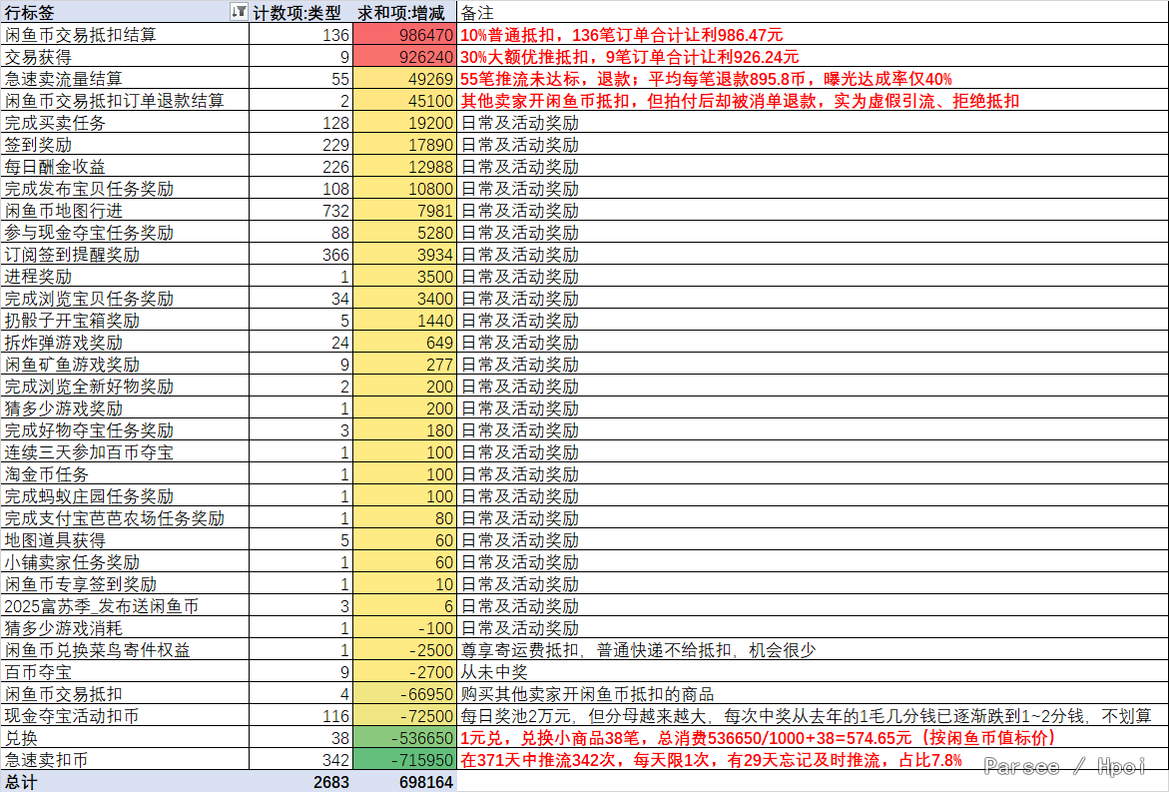Select the cell with value -2500
Screen dimensions: 1169x792
pyautogui.click(x=404, y=650)
